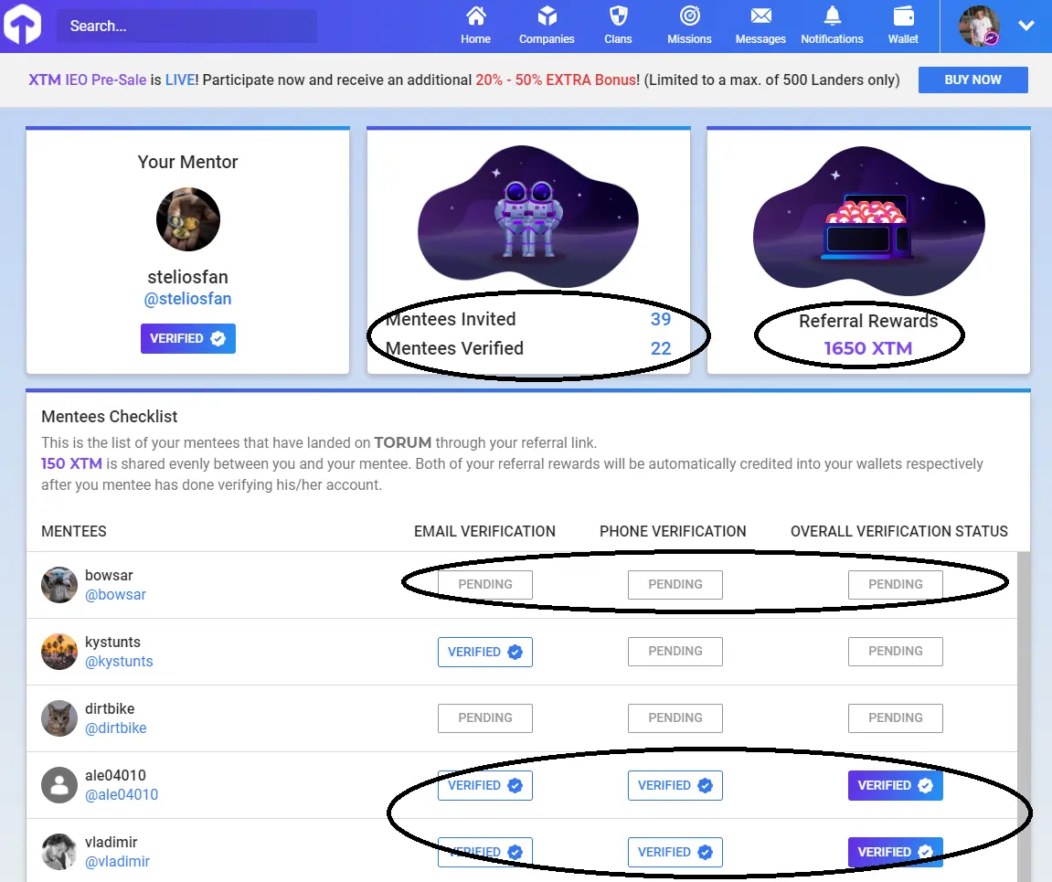Image resolution: width=1052 pixels, height=882 pixels.
Task: Open the Clans shield icon
Action: tap(618, 16)
